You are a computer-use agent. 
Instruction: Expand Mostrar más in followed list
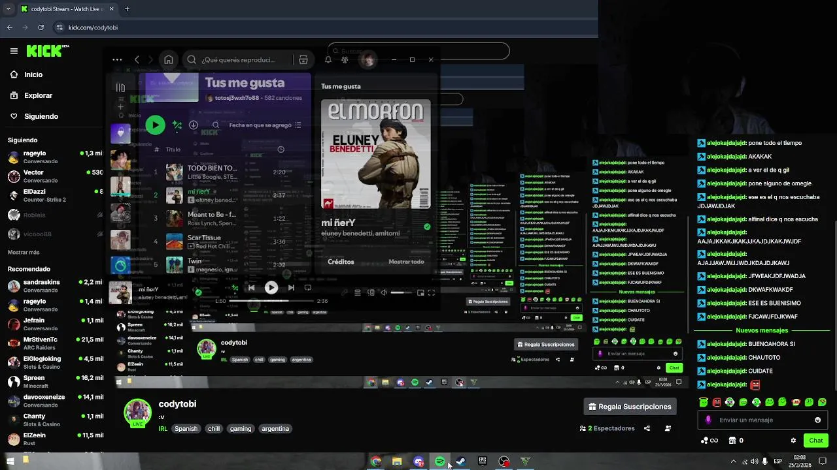24,253
